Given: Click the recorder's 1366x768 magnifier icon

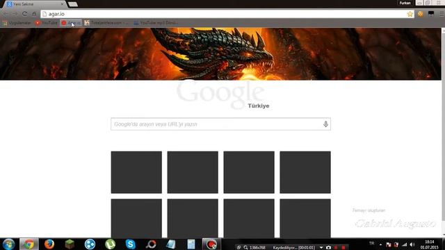Looking at the screenshot, I should coord(245,247).
